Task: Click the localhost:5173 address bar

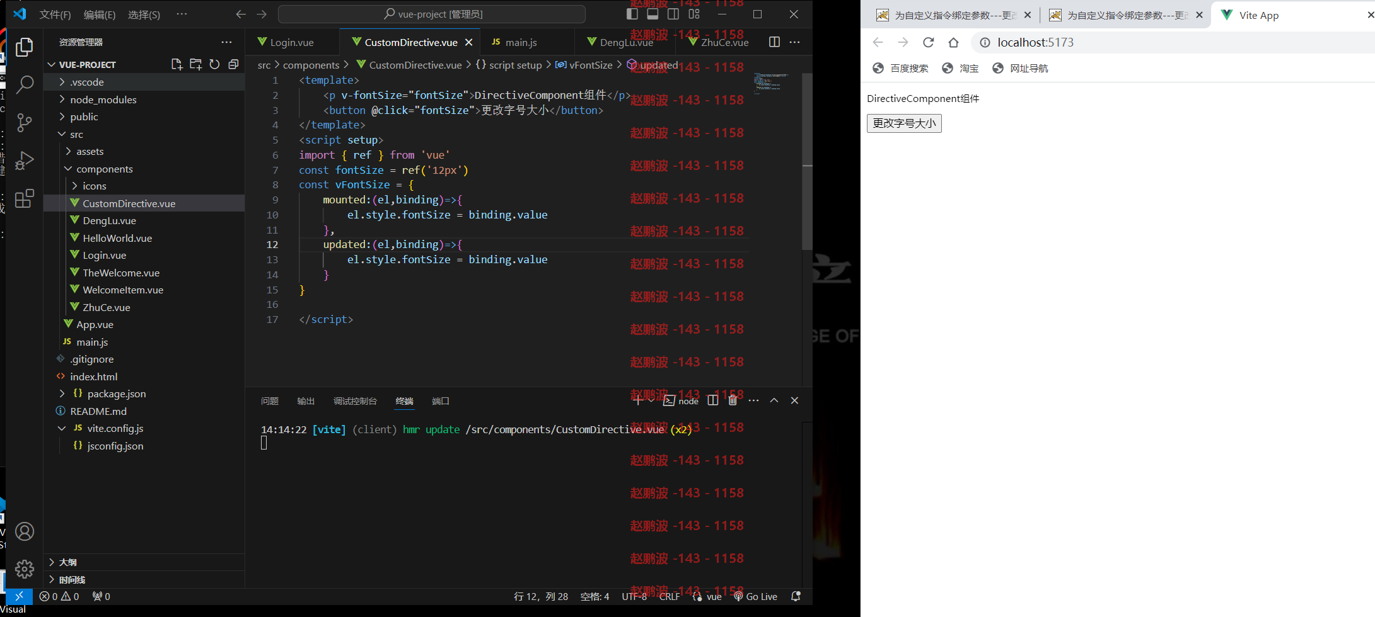Action: tap(1173, 42)
